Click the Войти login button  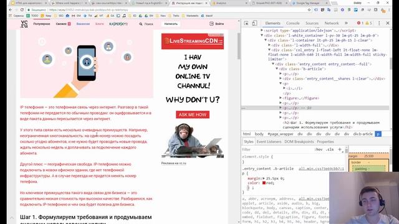click(216, 24)
